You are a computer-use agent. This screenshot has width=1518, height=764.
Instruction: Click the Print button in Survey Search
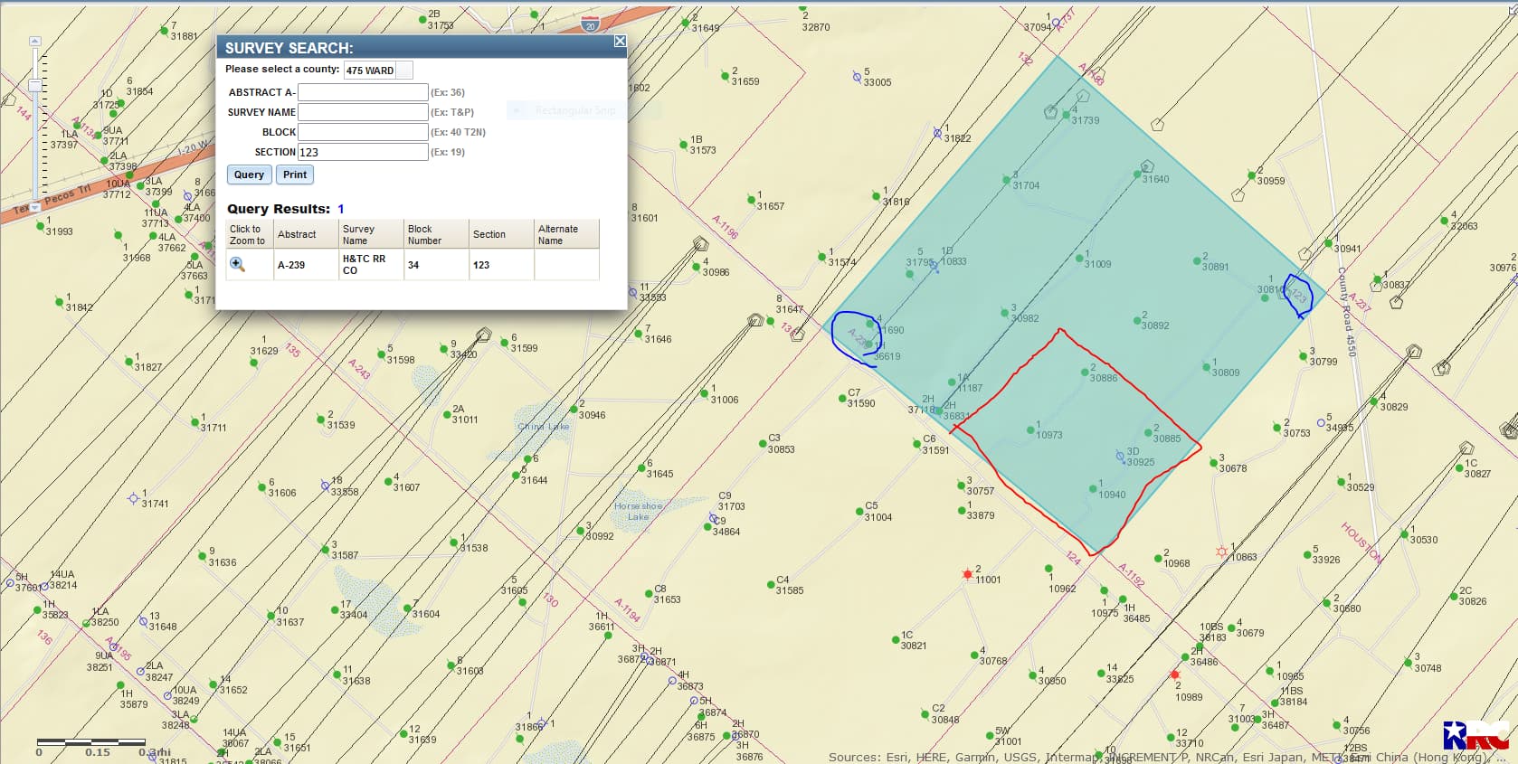(295, 174)
